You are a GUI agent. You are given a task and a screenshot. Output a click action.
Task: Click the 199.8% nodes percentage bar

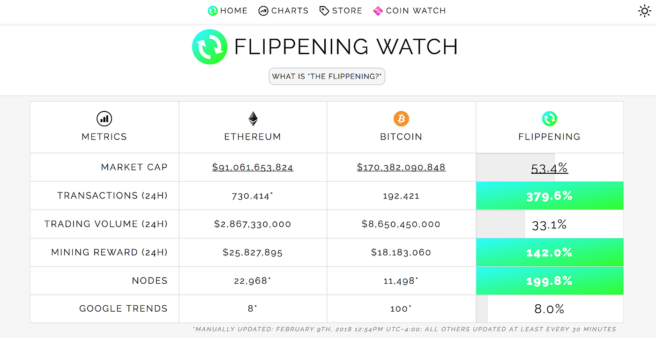click(x=549, y=281)
